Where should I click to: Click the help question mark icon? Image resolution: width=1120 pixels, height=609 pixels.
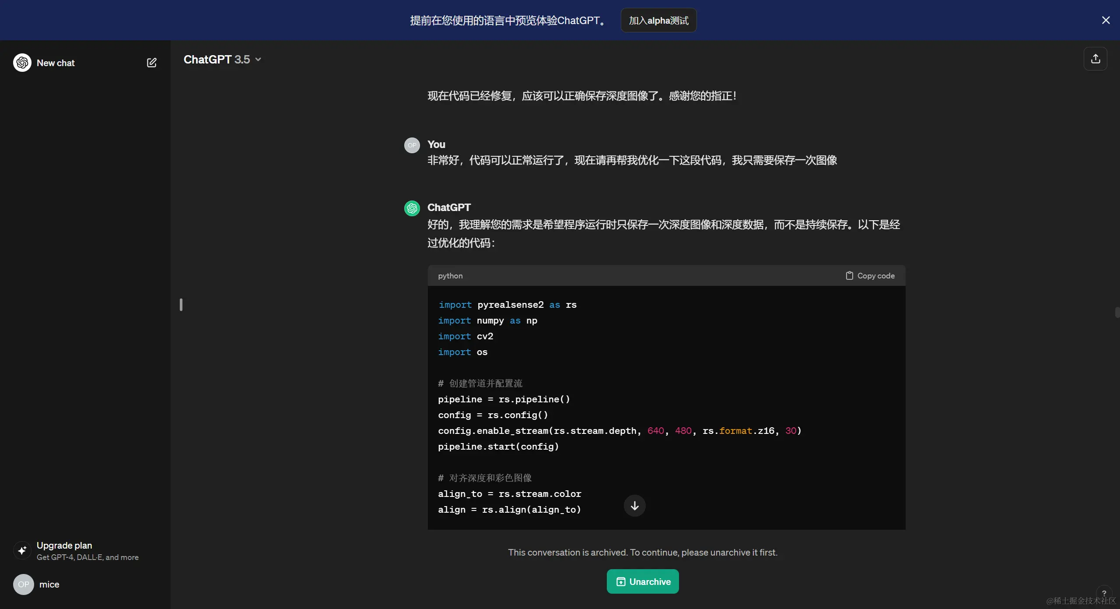[1104, 593]
